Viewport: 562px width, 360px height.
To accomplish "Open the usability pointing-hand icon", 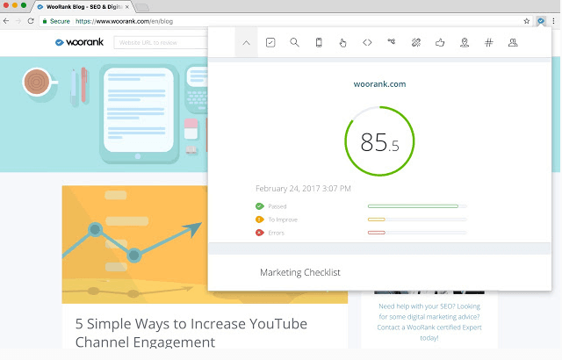I will [x=343, y=43].
